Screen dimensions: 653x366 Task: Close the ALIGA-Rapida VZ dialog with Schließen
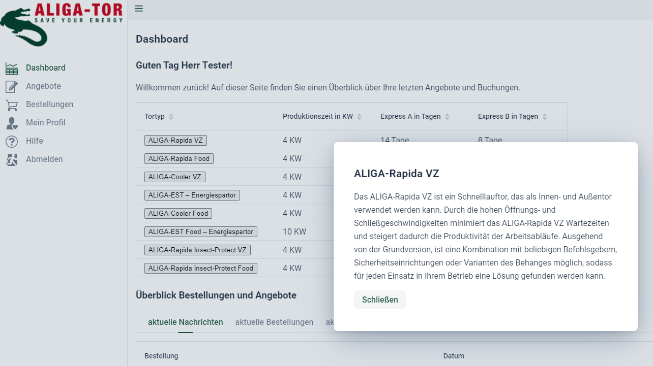(x=380, y=300)
